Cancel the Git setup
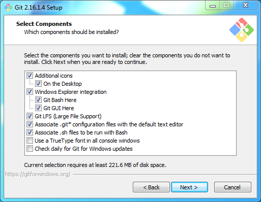The width and height of the screenshot is (261, 202). pos(233,187)
